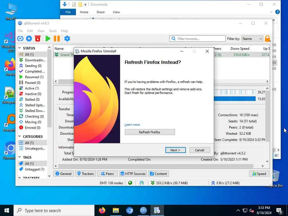
Task: Click the orange lock icon in qBittorrent
Action: [267, 39]
